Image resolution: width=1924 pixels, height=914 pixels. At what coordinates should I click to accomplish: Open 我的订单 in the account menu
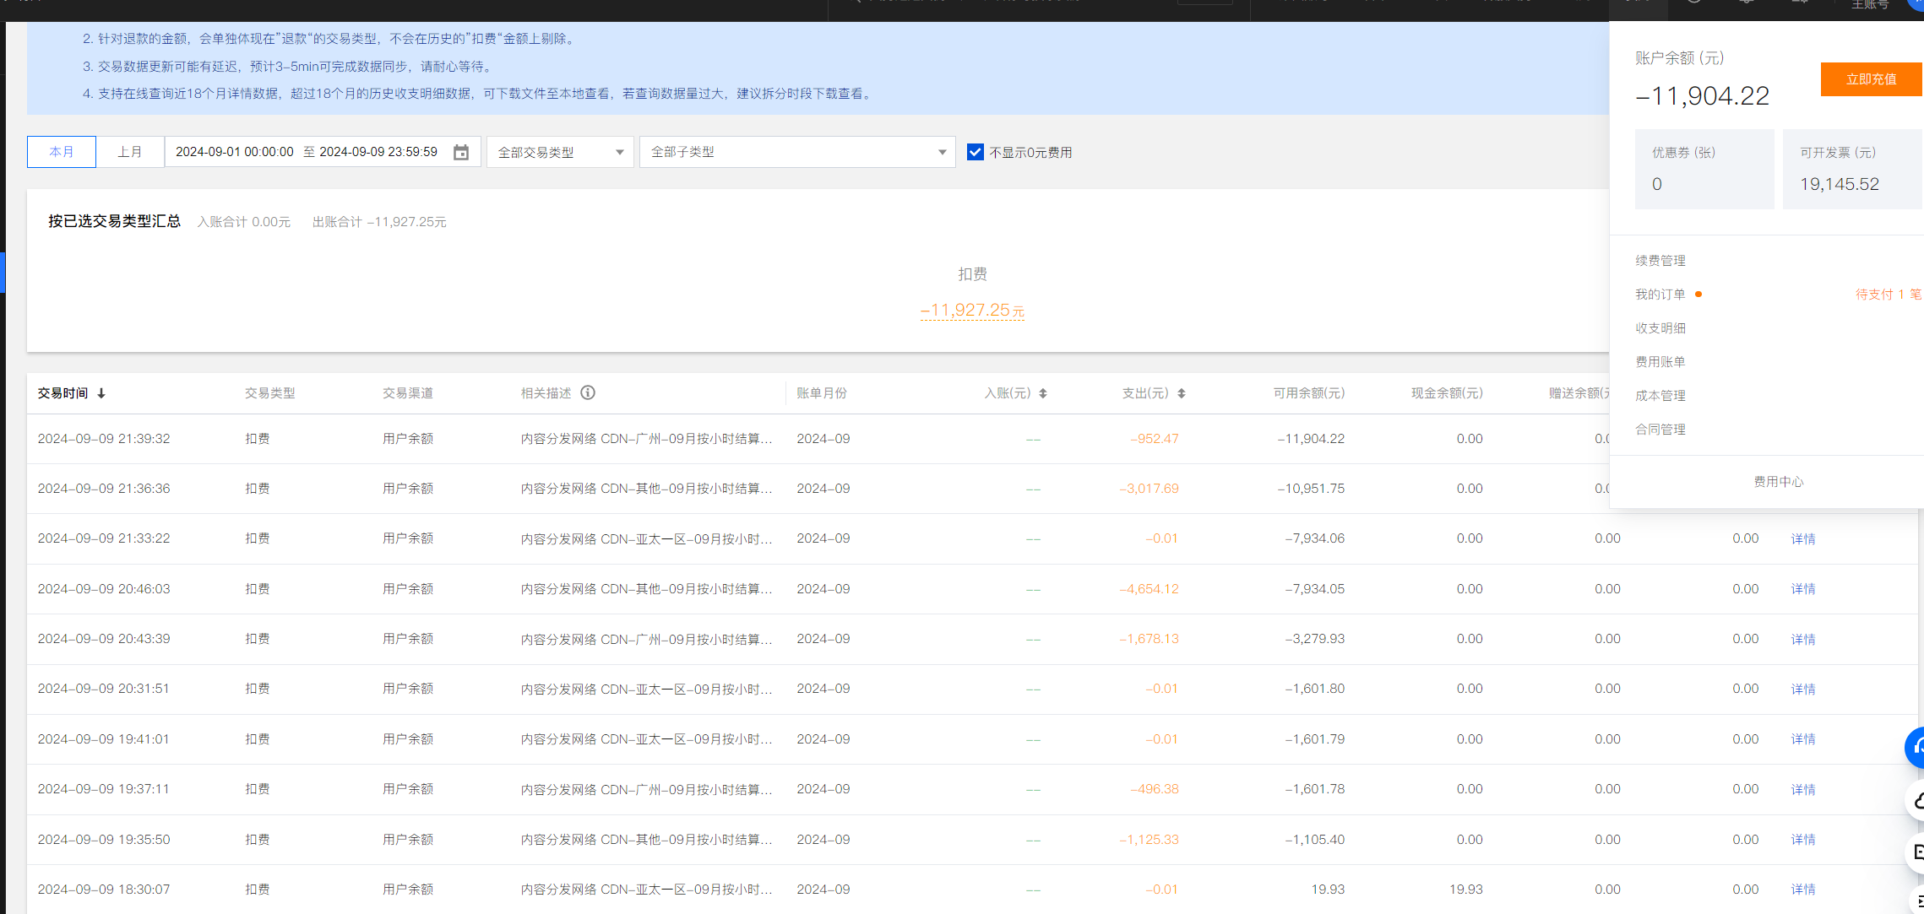(1660, 295)
